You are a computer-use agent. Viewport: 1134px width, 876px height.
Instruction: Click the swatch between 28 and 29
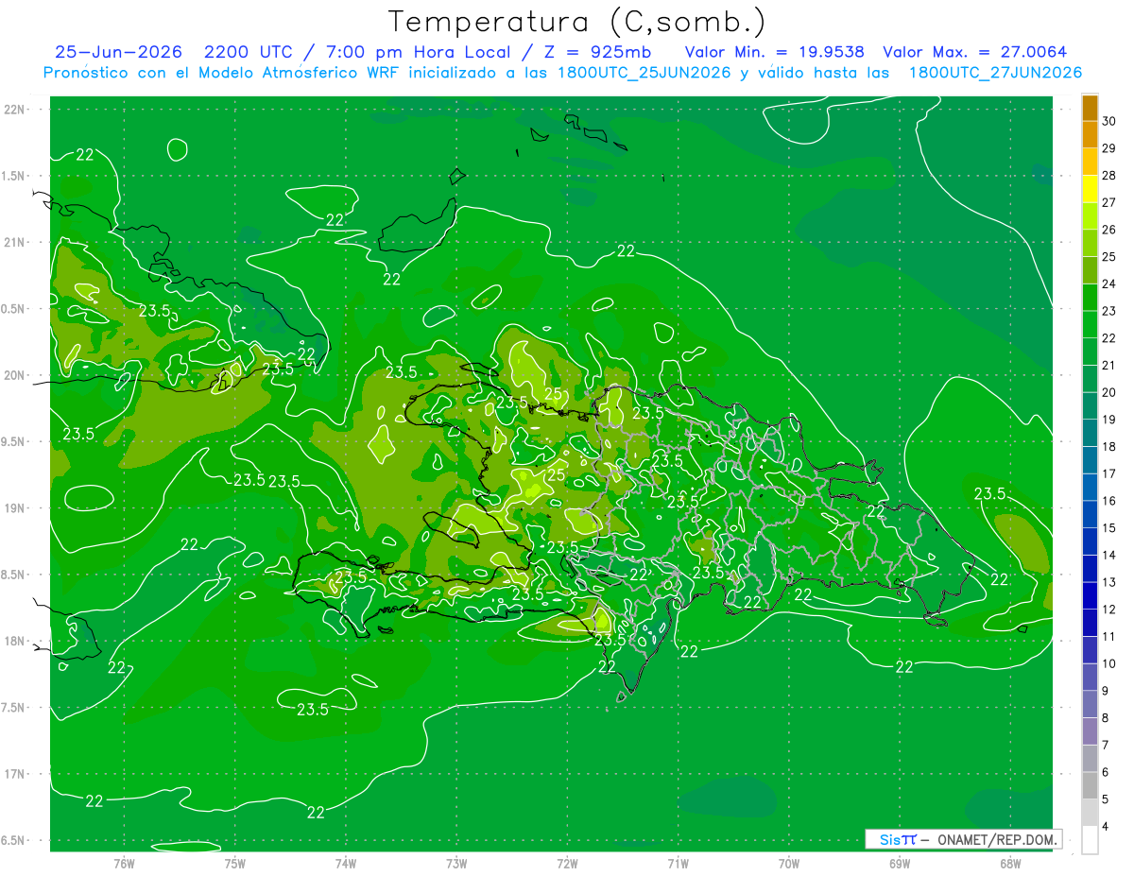1090,162
